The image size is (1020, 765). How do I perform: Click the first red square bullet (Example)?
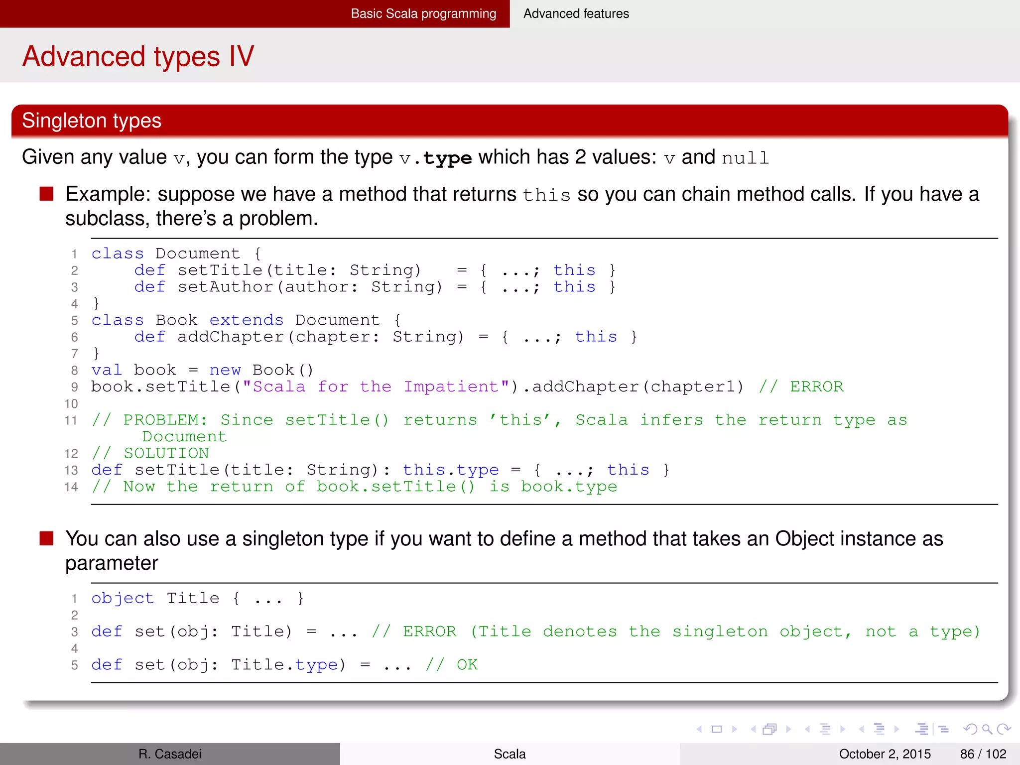(46, 194)
